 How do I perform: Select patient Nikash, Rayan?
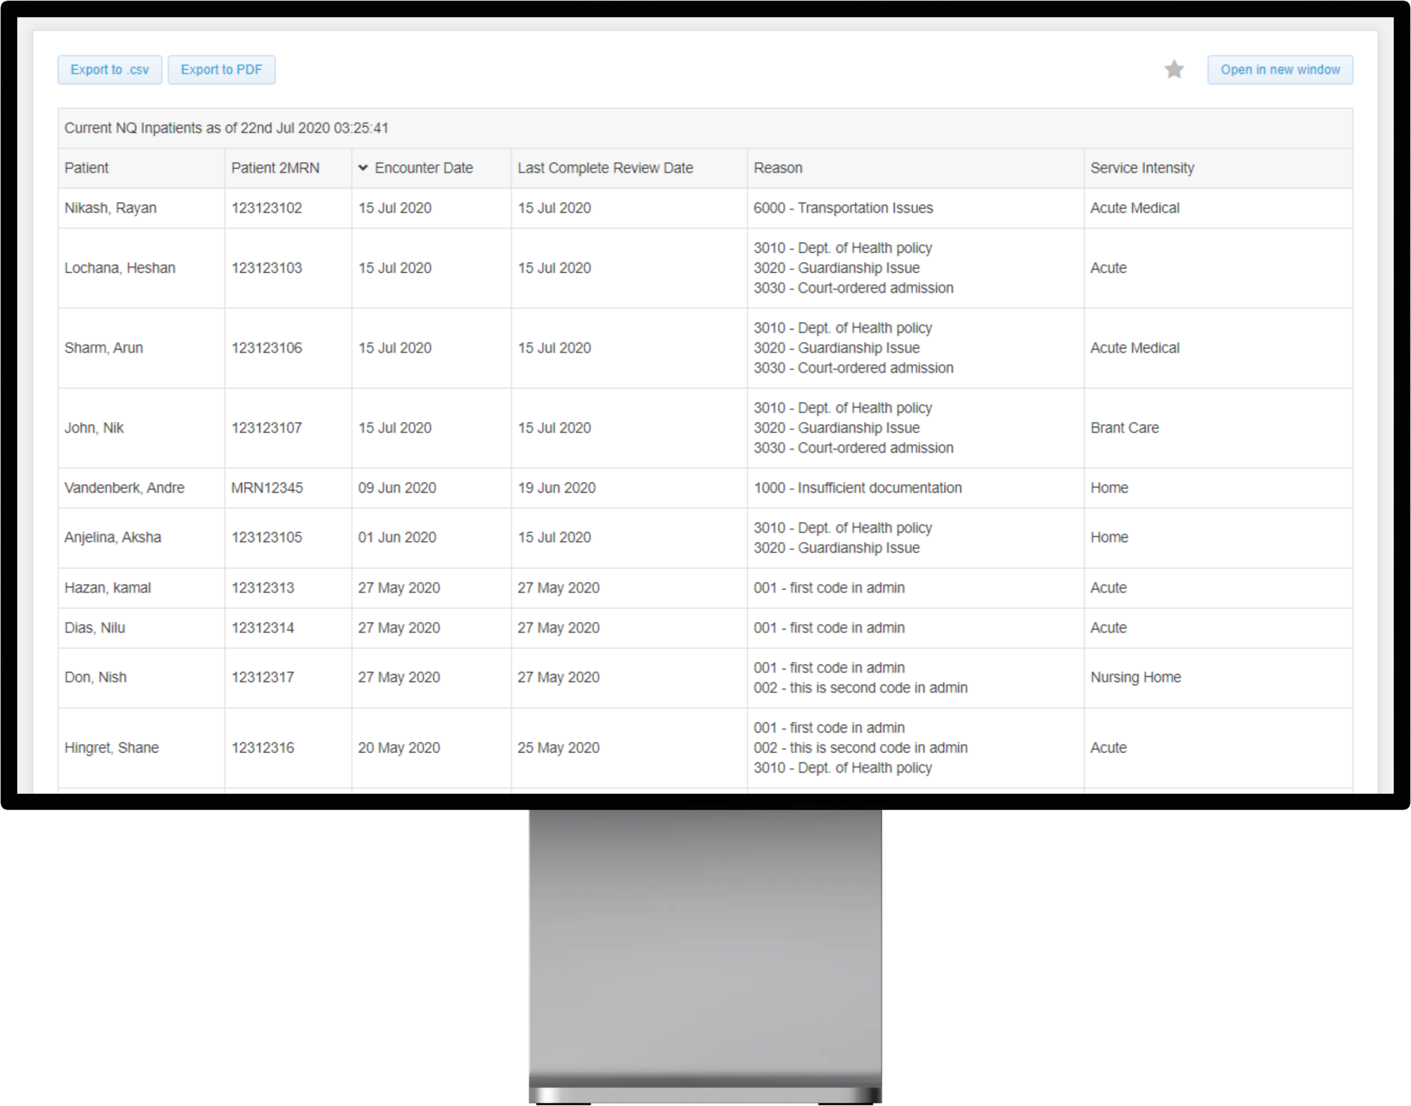110,208
